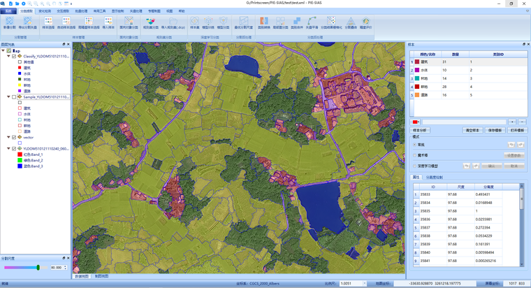This screenshot has width=531, height=288.
Task: Click the open folder icon in quick access toolbar
Action: 17,3
